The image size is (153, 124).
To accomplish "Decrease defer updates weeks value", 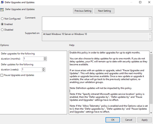I will click(44, 71).
